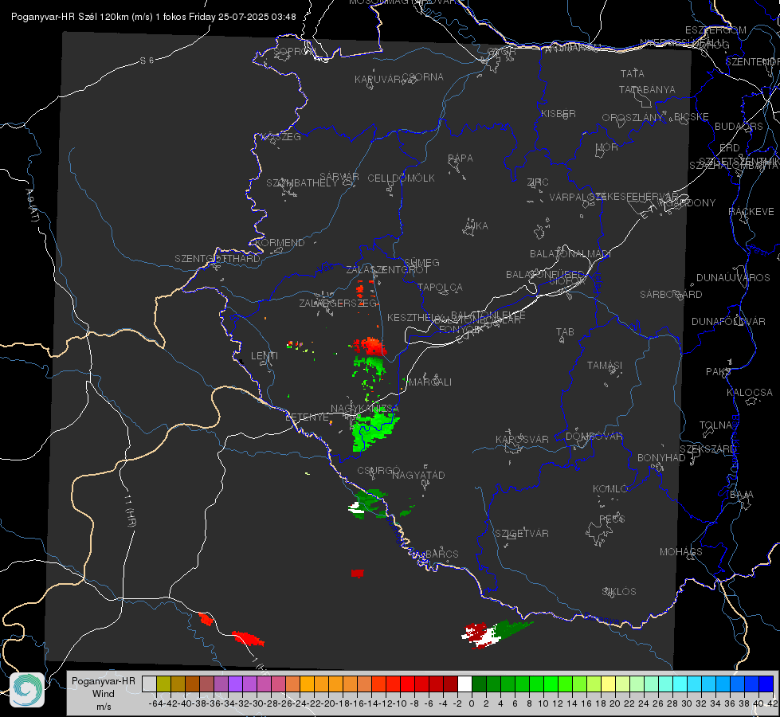Viewport: 780px width, 717px height.
Task: Click the LETENYE city label
Action: [308, 417]
